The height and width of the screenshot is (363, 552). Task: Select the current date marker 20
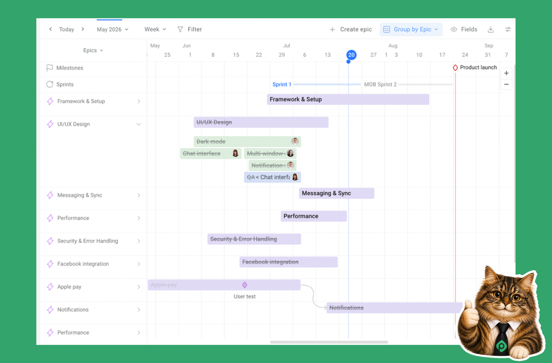(351, 55)
